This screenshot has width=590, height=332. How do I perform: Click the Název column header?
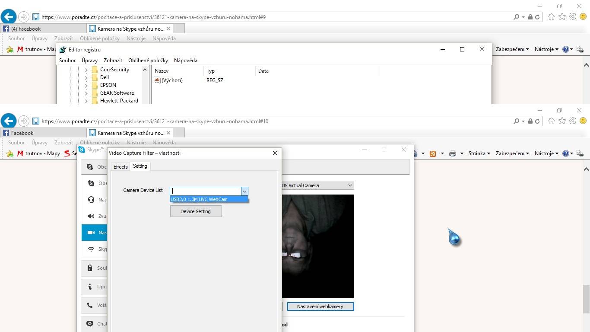click(178, 71)
